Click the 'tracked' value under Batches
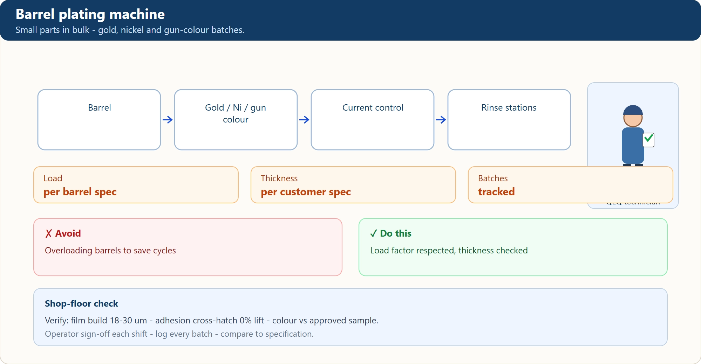The width and height of the screenshot is (701, 364). [x=496, y=192]
